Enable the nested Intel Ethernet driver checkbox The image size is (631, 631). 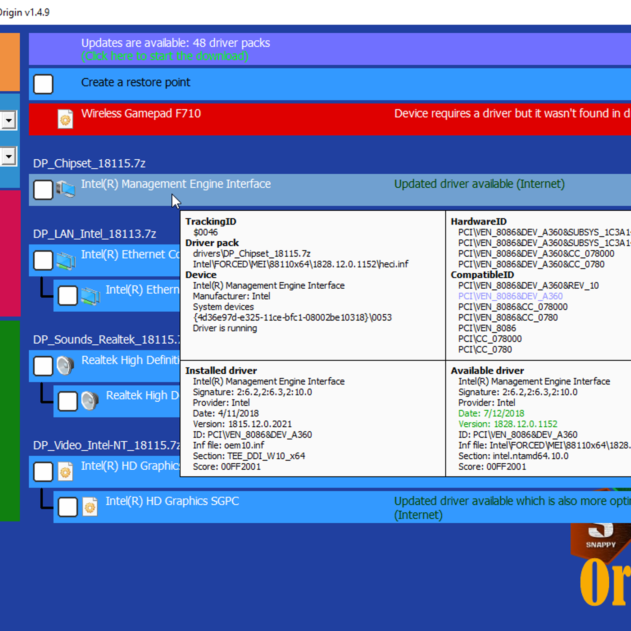pos(68,296)
